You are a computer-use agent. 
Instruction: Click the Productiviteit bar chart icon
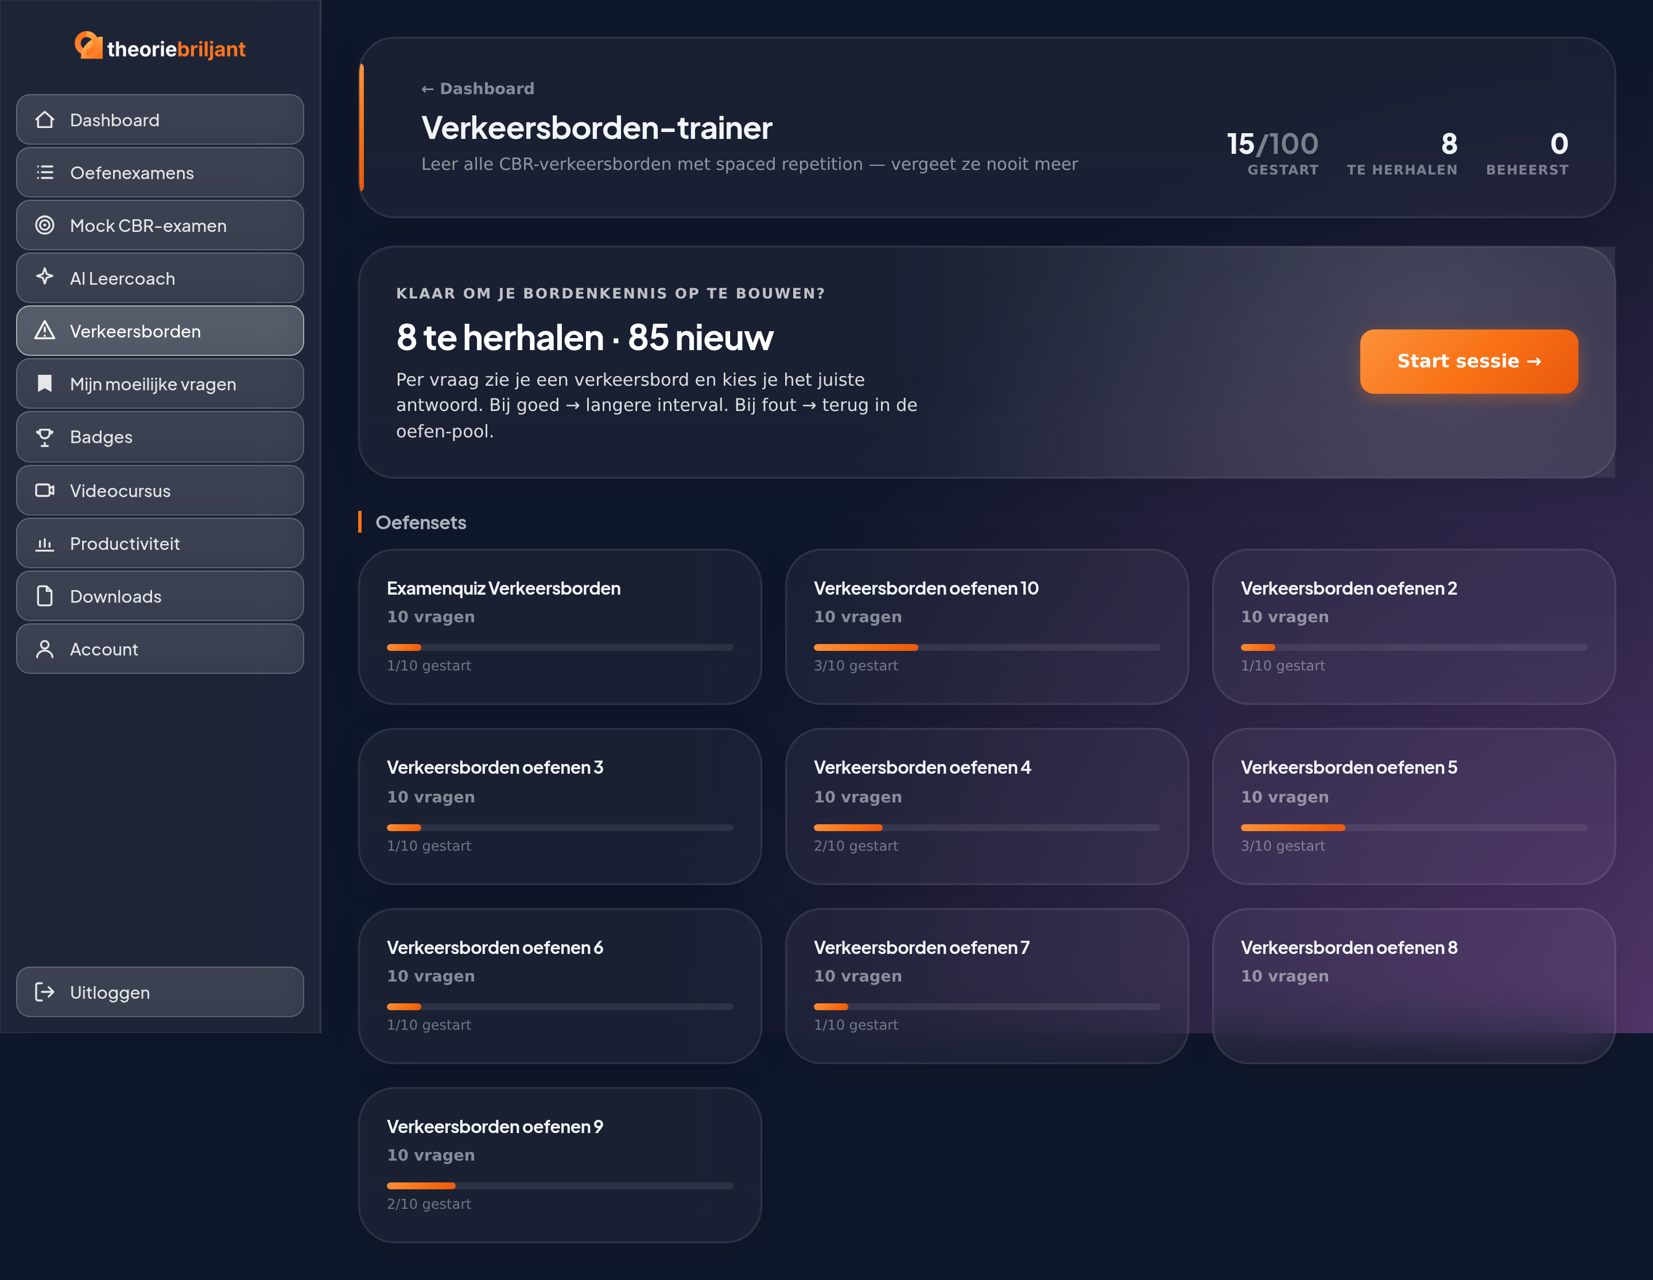click(x=45, y=544)
